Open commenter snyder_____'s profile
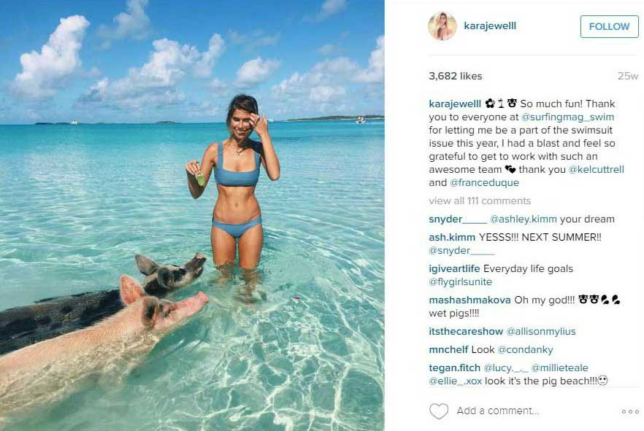The height and width of the screenshot is (431, 644). tap(458, 220)
